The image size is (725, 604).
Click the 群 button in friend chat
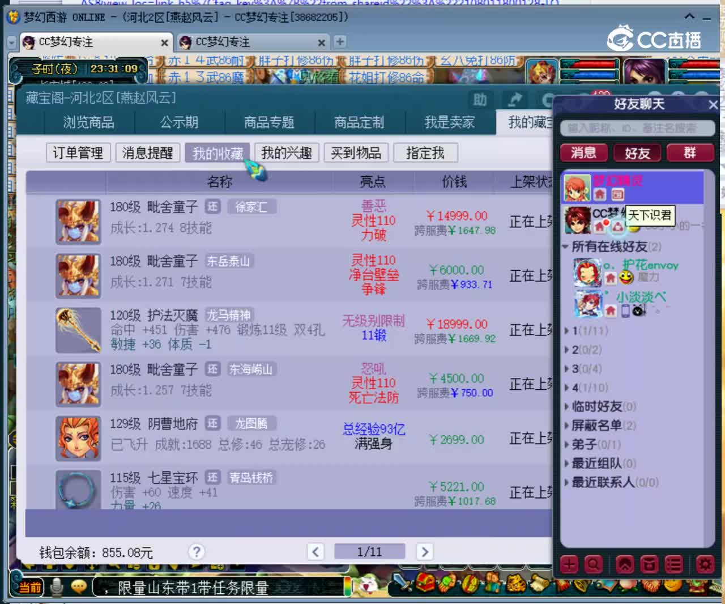coord(690,152)
